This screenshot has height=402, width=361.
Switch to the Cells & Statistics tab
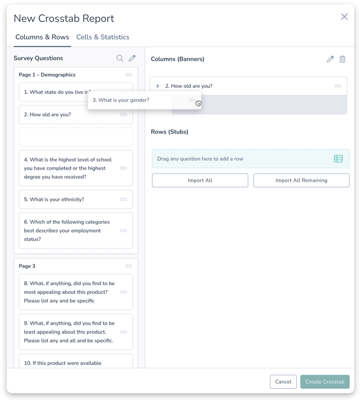click(103, 37)
